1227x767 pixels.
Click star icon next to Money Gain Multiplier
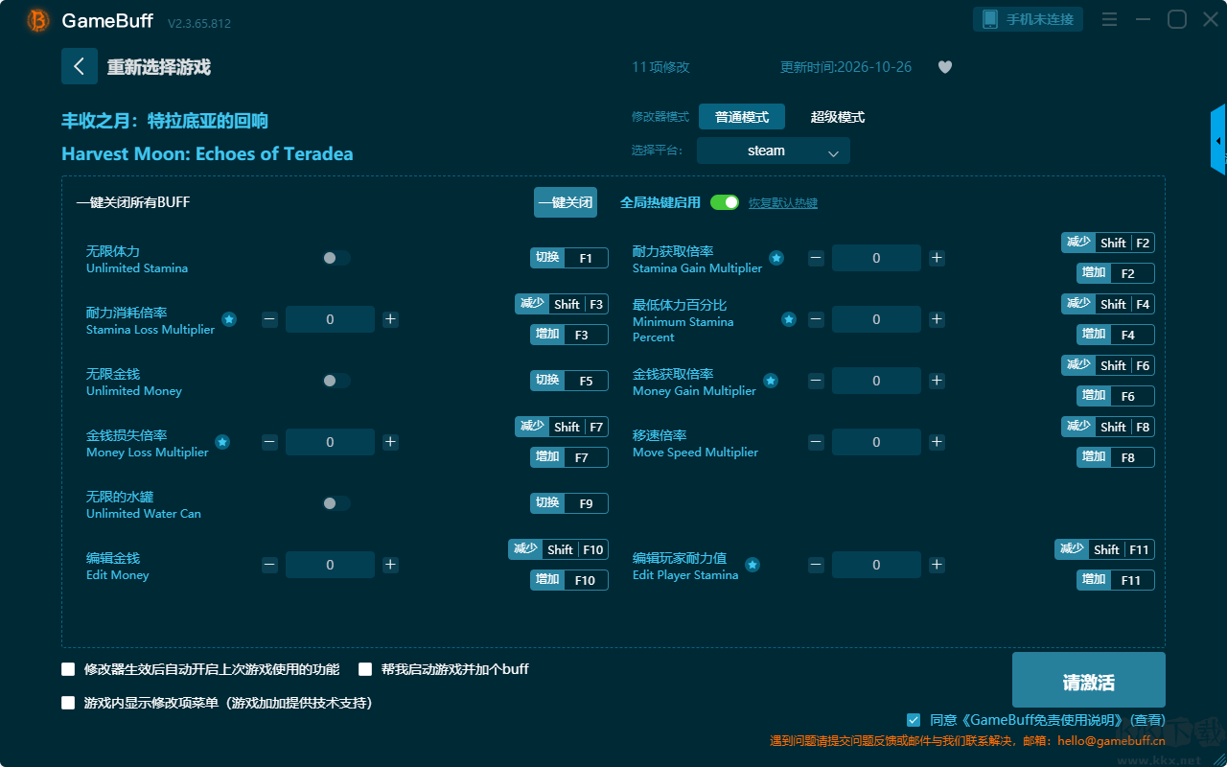click(x=771, y=381)
